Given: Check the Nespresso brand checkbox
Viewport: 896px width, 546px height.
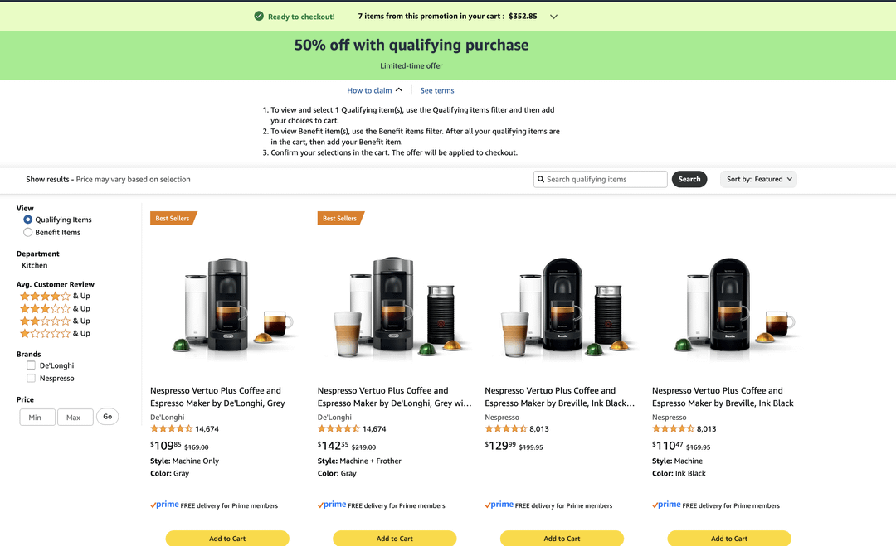Looking at the screenshot, I should 31,378.
